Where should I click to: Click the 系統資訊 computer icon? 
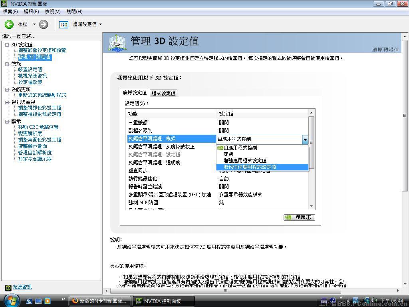[9, 287]
